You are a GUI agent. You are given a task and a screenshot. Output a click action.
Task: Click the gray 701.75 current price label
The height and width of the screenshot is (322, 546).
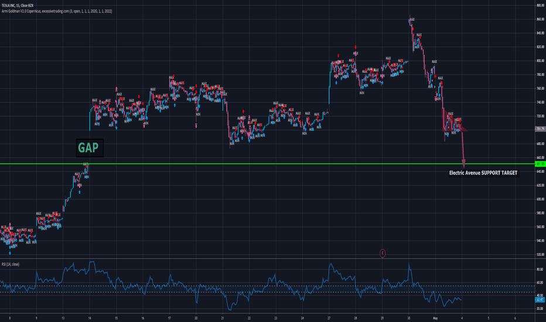pos(540,129)
